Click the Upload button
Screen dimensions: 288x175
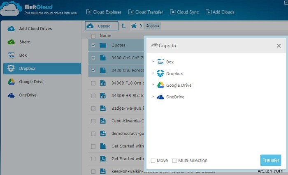(102, 26)
